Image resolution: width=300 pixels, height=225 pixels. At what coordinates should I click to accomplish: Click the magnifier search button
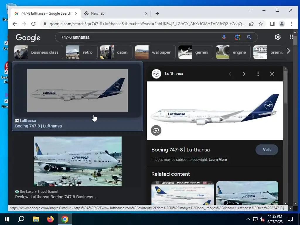tap(249, 37)
